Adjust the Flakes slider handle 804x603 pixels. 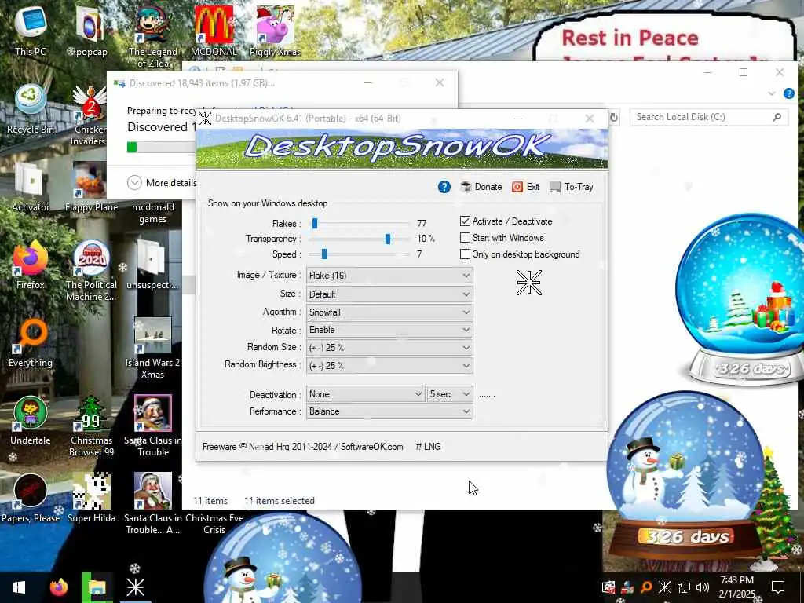point(315,223)
